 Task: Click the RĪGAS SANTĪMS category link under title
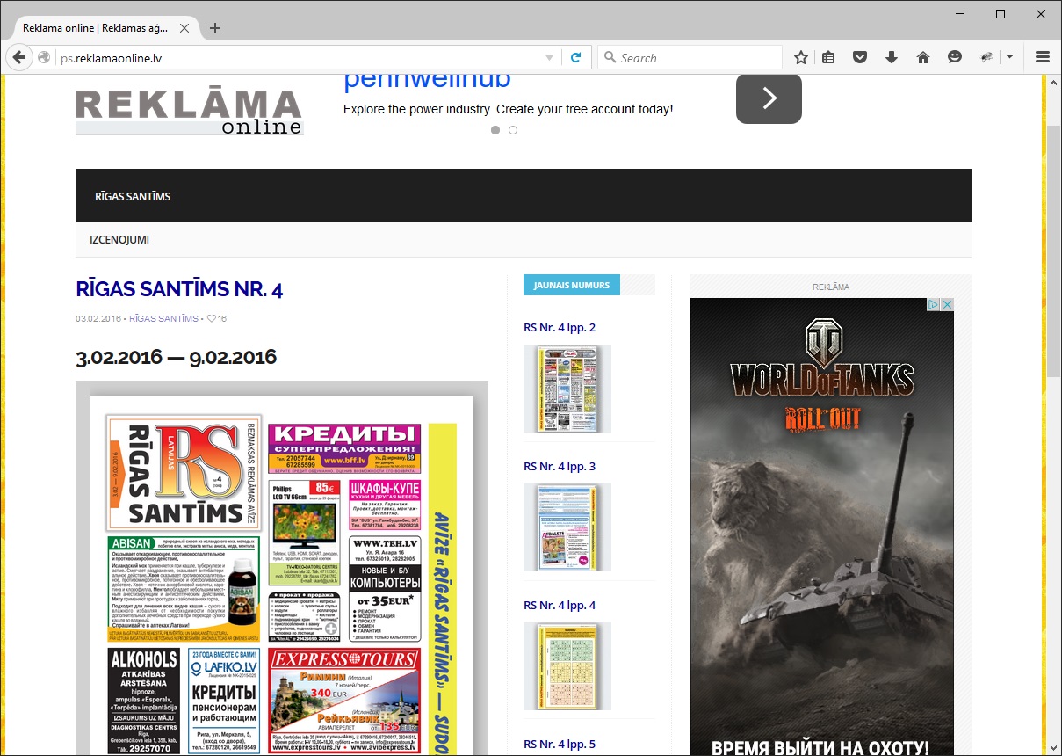[163, 318]
